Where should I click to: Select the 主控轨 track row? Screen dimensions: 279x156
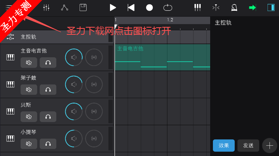click(57, 37)
